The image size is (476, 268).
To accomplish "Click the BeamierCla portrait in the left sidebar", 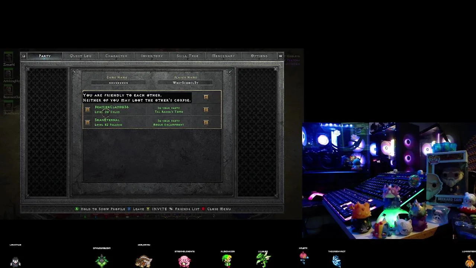I will tap(8, 90).
